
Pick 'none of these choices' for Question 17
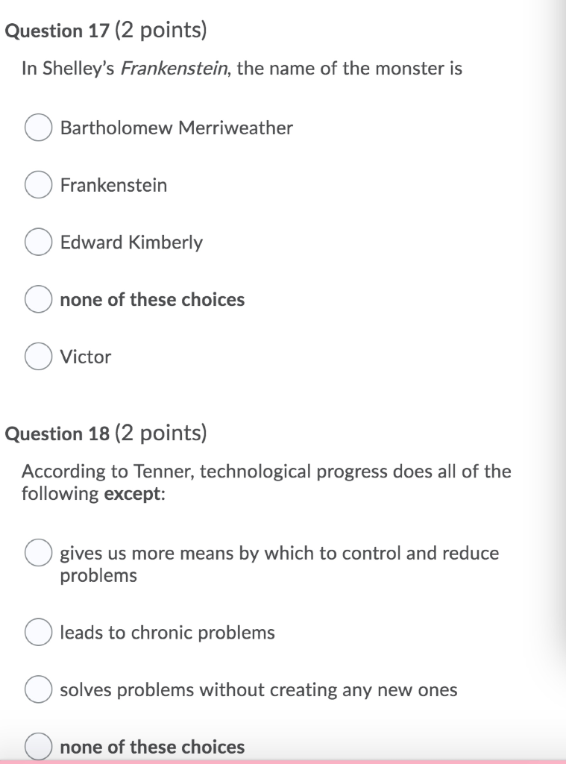(x=37, y=299)
